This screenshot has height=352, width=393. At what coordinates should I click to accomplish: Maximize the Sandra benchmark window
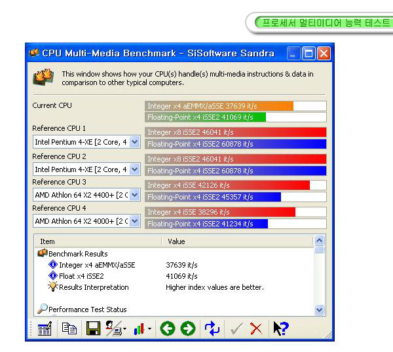309,54
